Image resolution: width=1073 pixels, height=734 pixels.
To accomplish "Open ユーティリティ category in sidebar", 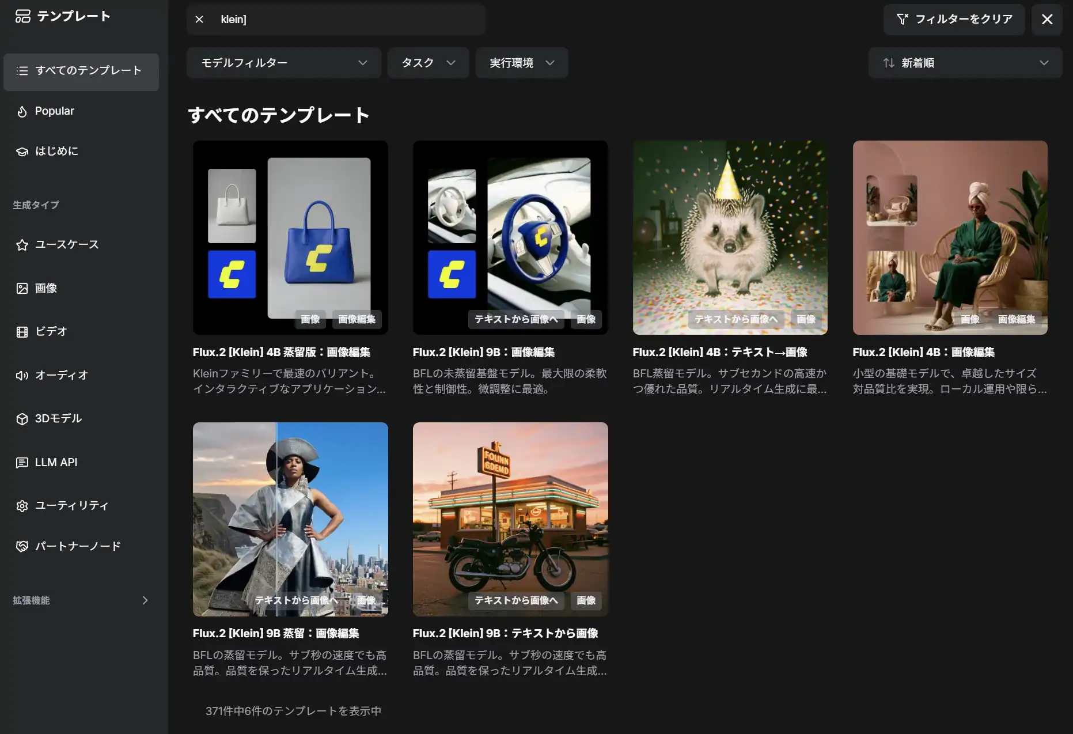I will point(71,506).
